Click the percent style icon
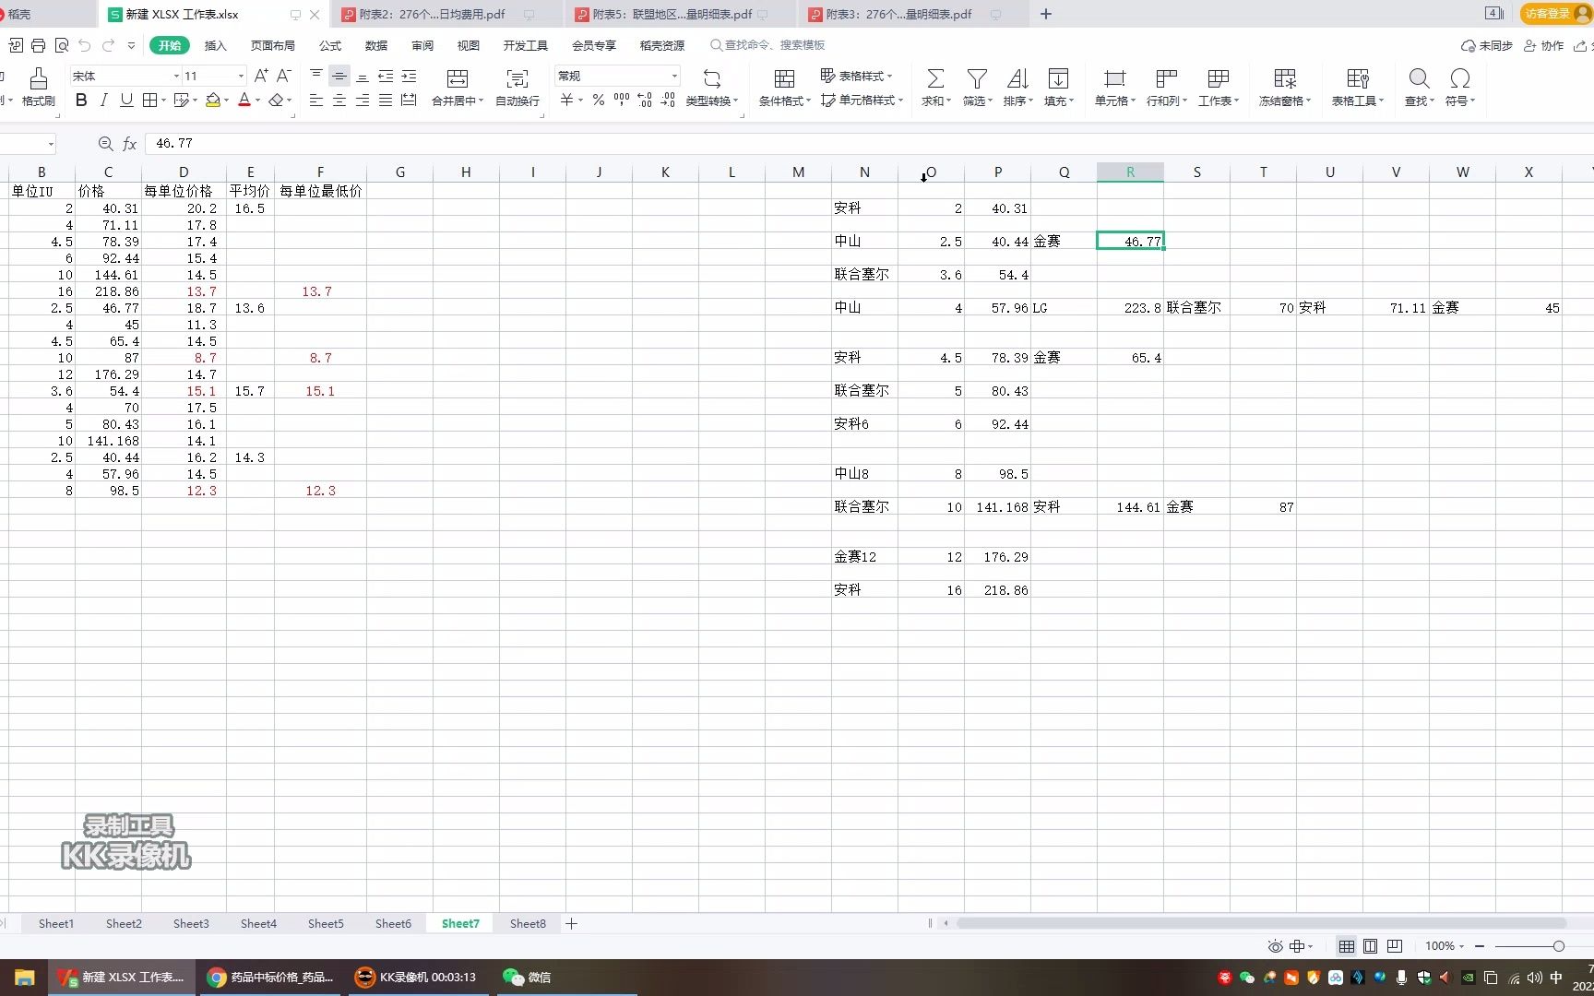Viewport: 1594px width, 996px height. [599, 100]
